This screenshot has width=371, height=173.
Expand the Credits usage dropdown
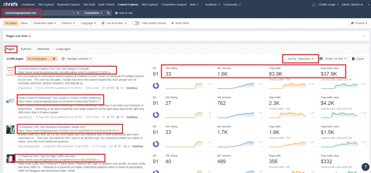(x=328, y=4)
